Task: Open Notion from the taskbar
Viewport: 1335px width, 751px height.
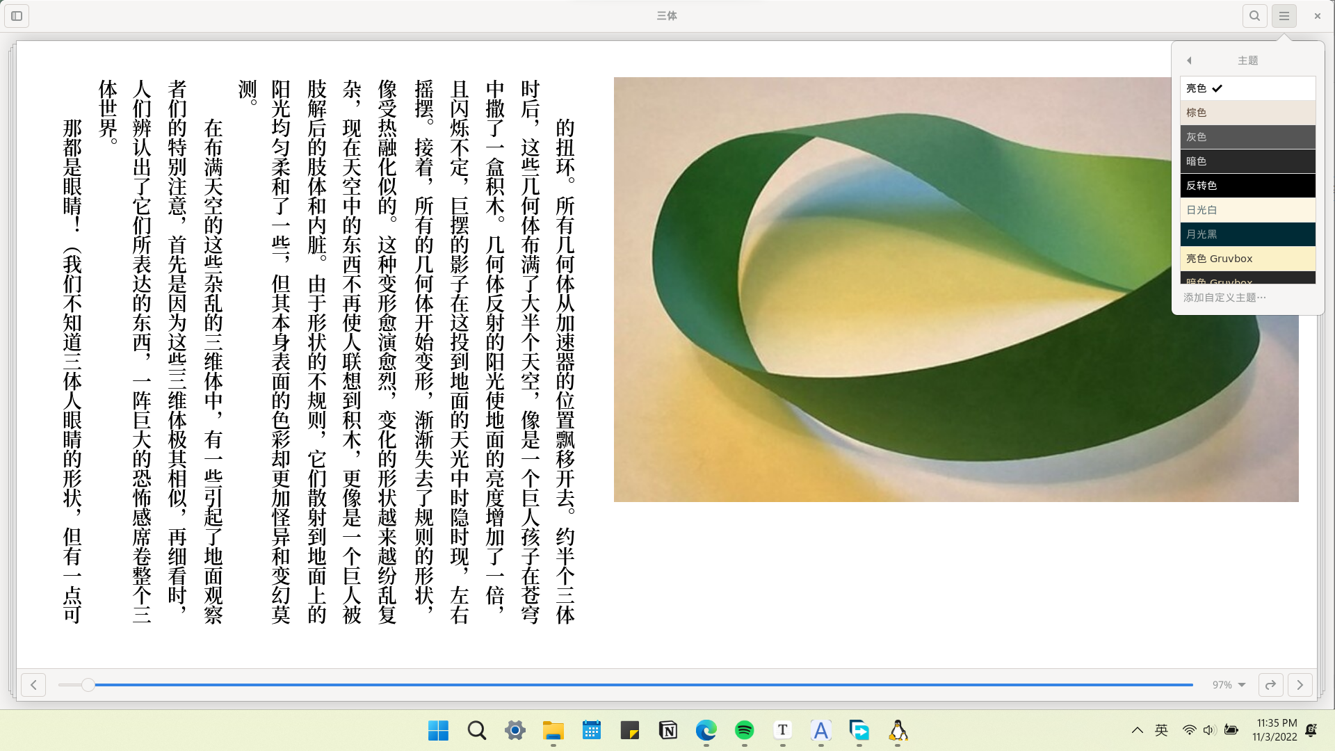Action: click(x=667, y=730)
